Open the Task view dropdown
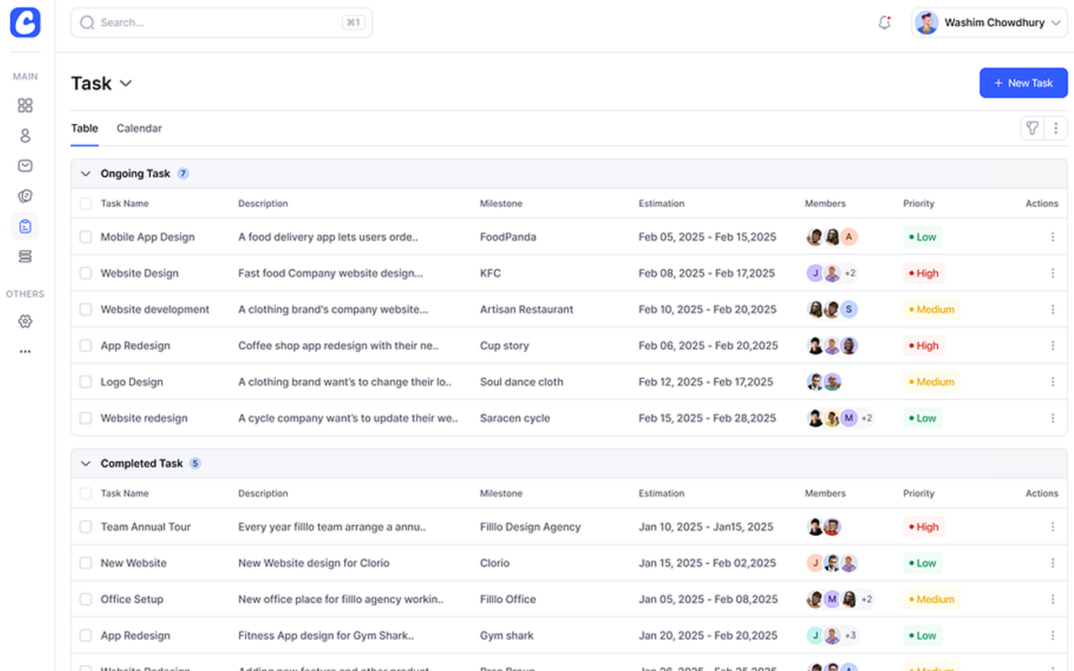 [x=126, y=83]
